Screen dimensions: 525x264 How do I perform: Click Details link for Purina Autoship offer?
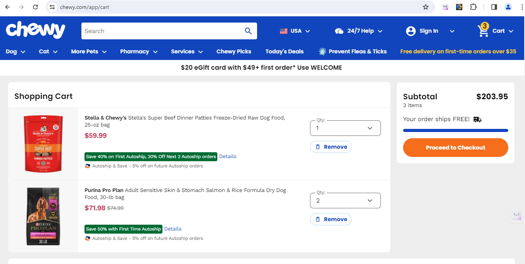click(173, 229)
